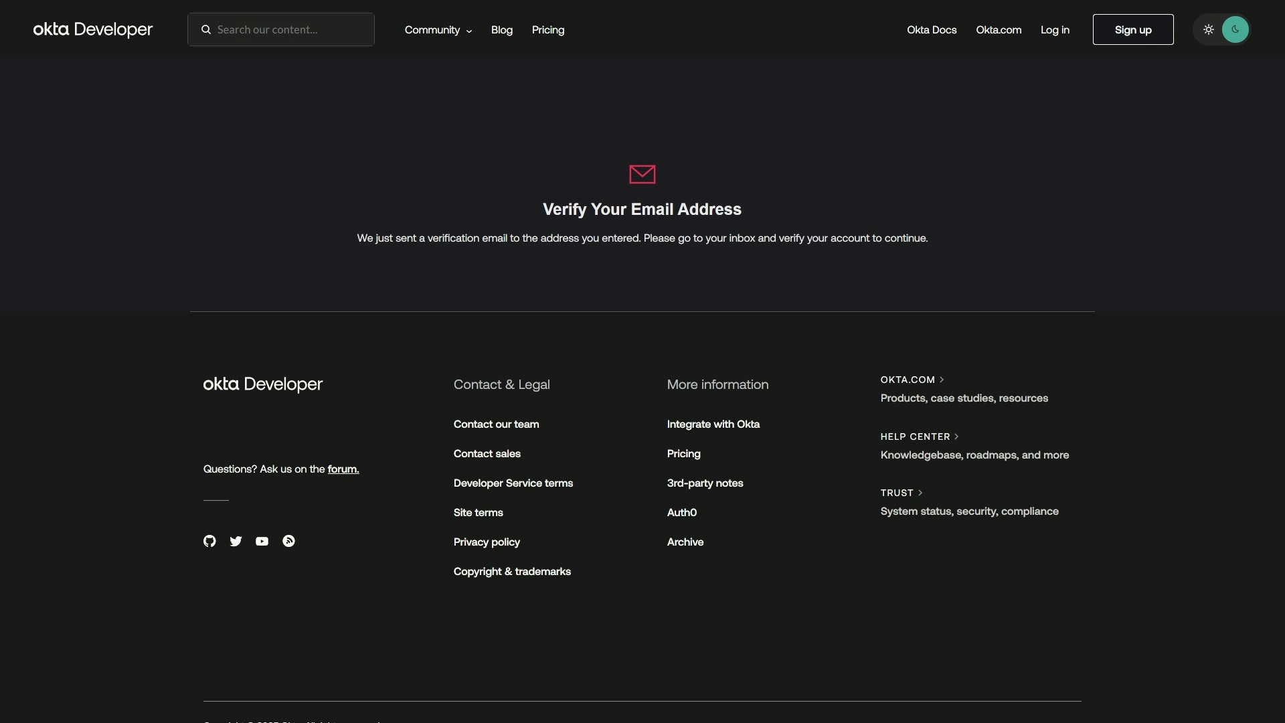Click the Sign up button
This screenshot has width=1285, height=723.
(x=1132, y=29)
